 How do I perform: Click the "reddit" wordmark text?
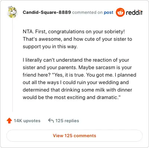pos(134,12)
